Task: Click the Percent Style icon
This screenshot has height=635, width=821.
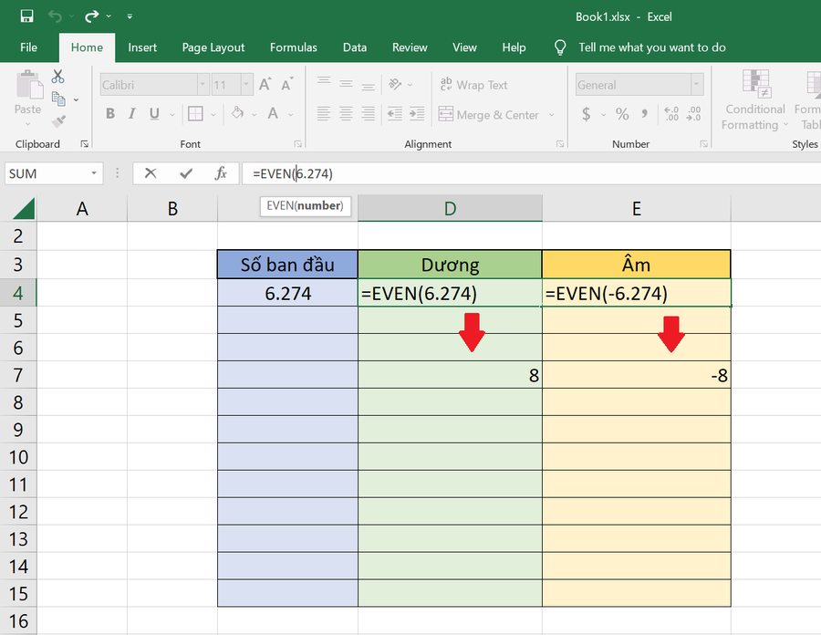Action: click(x=622, y=114)
